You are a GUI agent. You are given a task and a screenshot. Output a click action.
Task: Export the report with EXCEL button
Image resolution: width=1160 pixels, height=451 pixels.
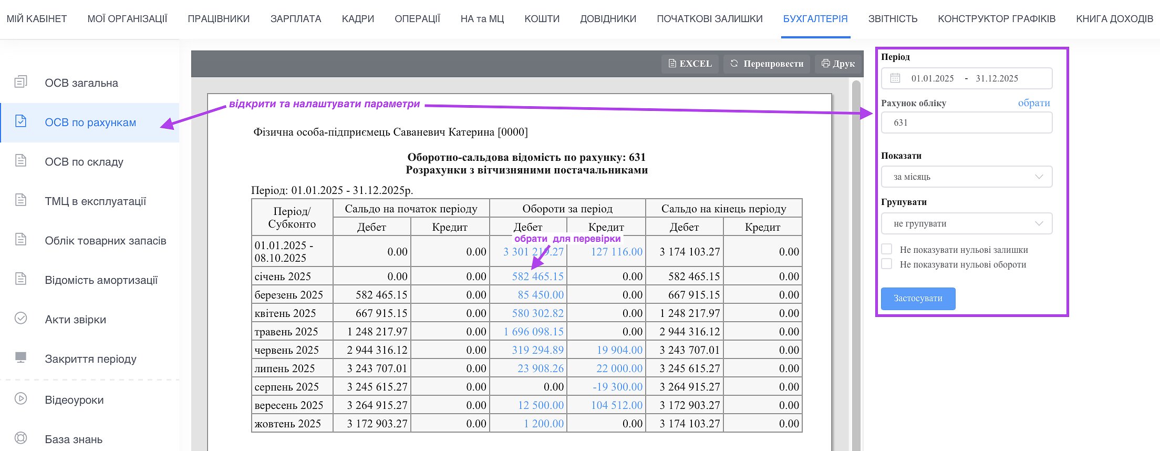[x=690, y=64]
